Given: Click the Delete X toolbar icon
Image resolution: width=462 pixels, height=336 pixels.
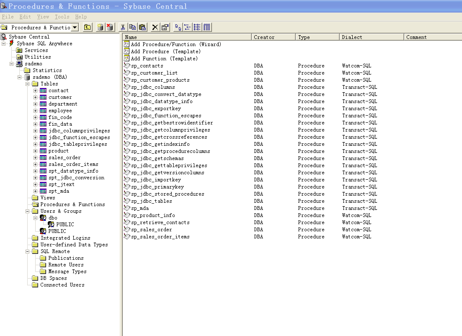Looking at the screenshot, I should [x=155, y=27].
